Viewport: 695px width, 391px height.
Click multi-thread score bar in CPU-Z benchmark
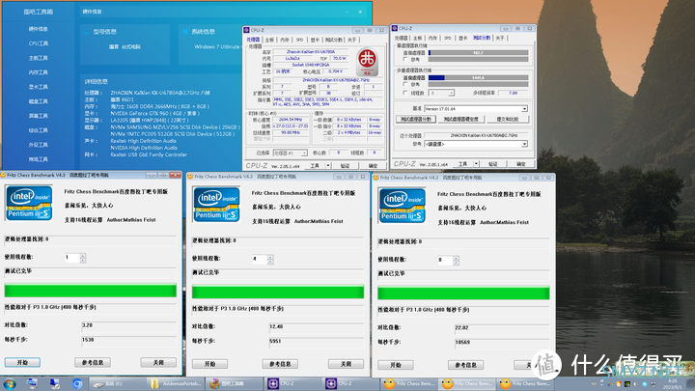tap(478, 77)
